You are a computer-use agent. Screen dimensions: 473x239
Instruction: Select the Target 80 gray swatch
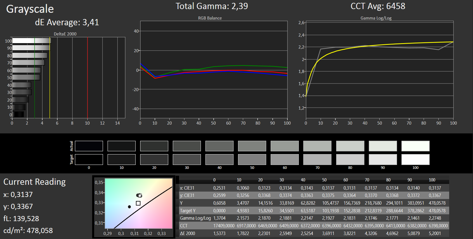350,160
